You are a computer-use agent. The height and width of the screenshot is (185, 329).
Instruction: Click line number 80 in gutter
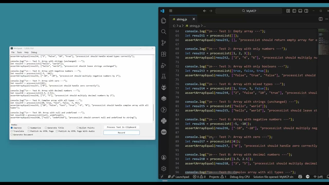(177, 101)
